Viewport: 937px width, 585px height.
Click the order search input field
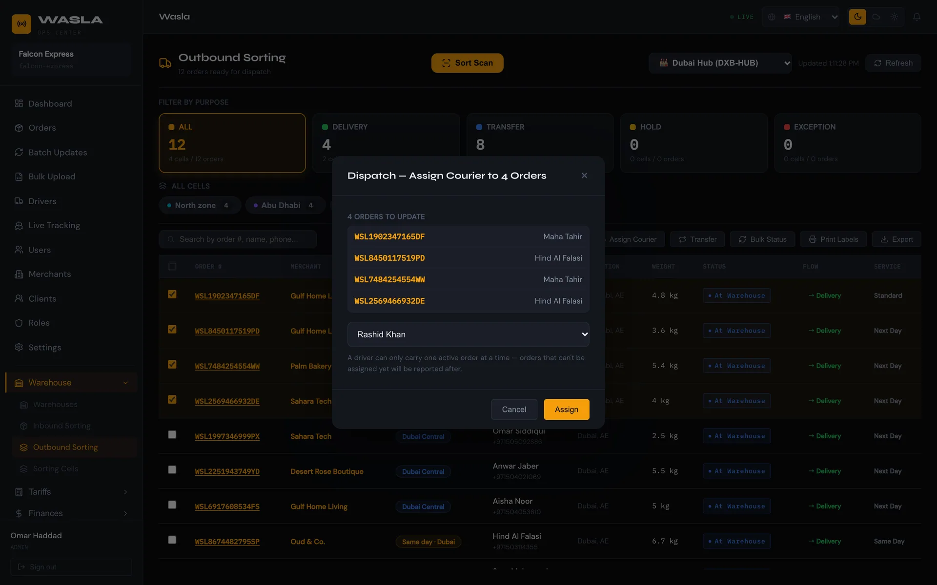pyautogui.click(x=238, y=239)
